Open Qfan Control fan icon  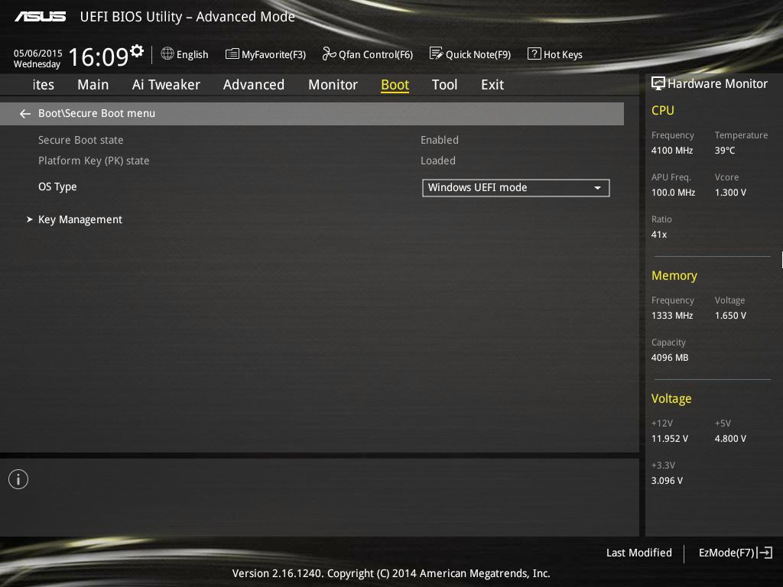tap(329, 54)
